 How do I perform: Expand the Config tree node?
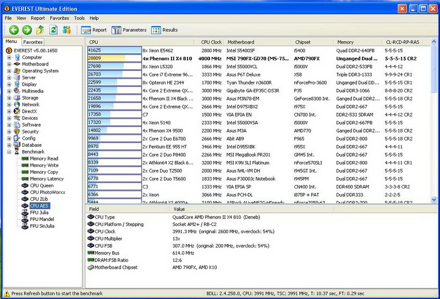(x=9, y=139)
